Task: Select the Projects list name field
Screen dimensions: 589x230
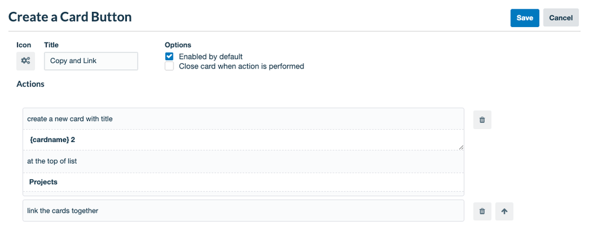Action: (x=243, y=182)
